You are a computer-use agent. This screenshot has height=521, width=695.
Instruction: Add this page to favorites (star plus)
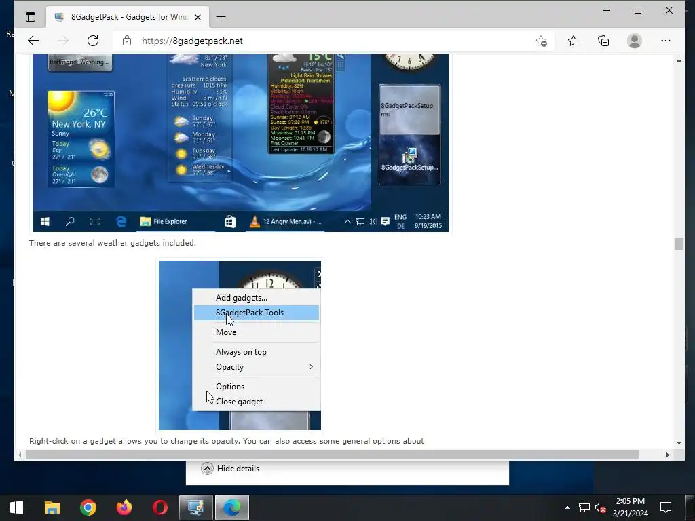click(x=541, y=41)
